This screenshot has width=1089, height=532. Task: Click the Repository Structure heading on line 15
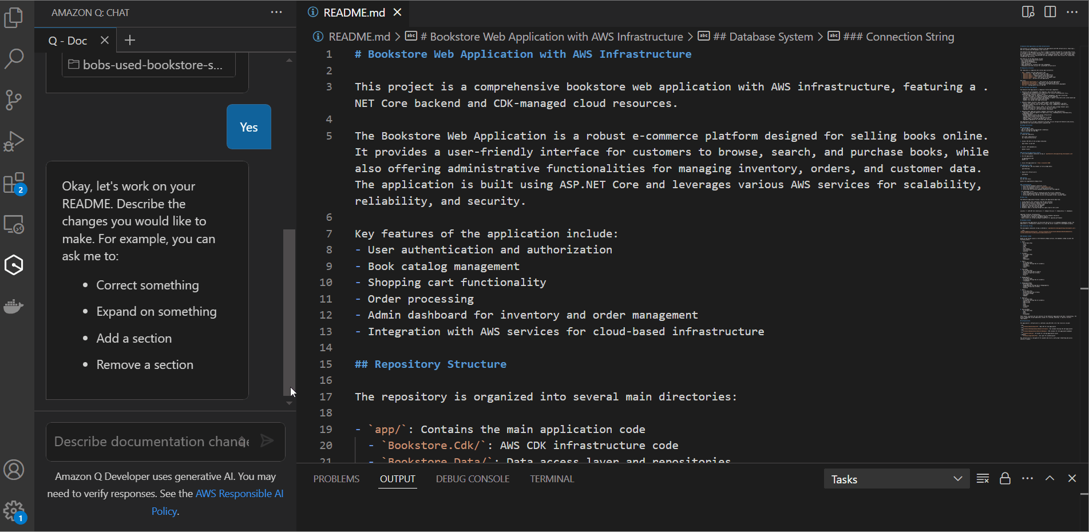tap(430, 364)
